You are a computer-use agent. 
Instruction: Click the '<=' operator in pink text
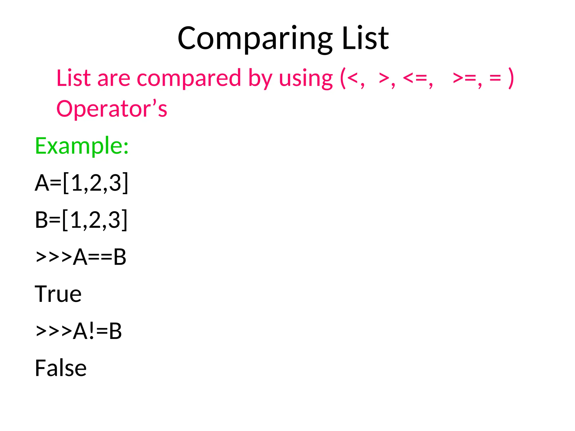414,78
